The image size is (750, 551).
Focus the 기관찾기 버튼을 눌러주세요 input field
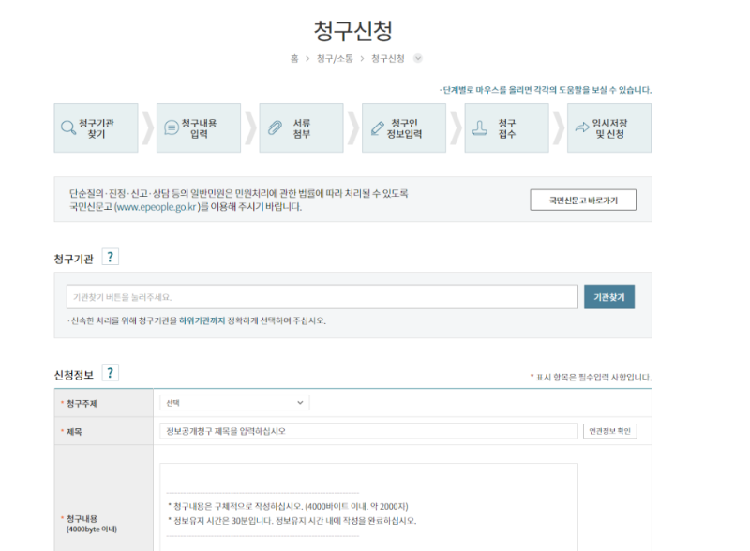point(322,297)
